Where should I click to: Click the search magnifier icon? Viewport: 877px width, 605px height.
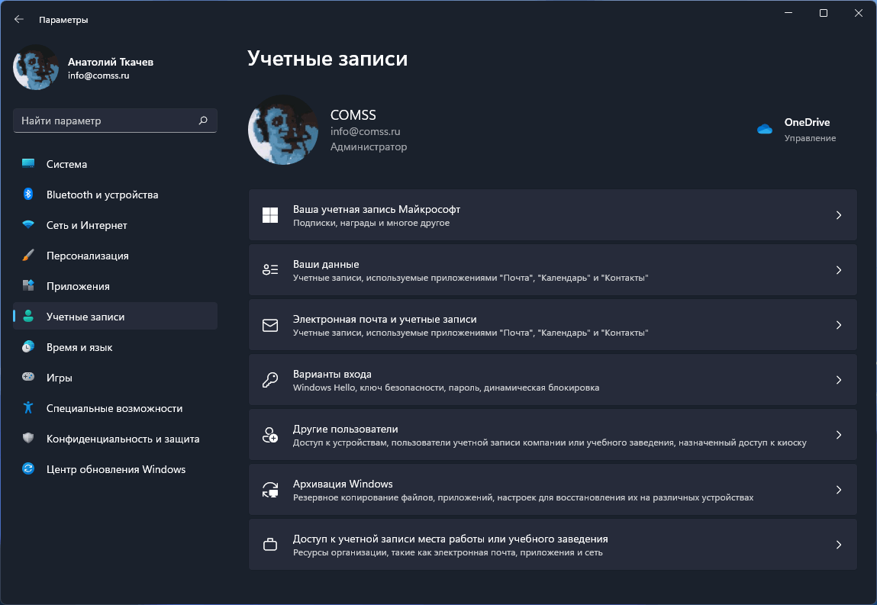coord(203,121)
